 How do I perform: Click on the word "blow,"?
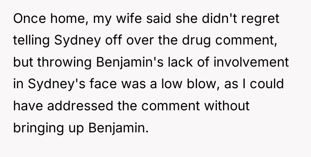[x=203, y=84]
